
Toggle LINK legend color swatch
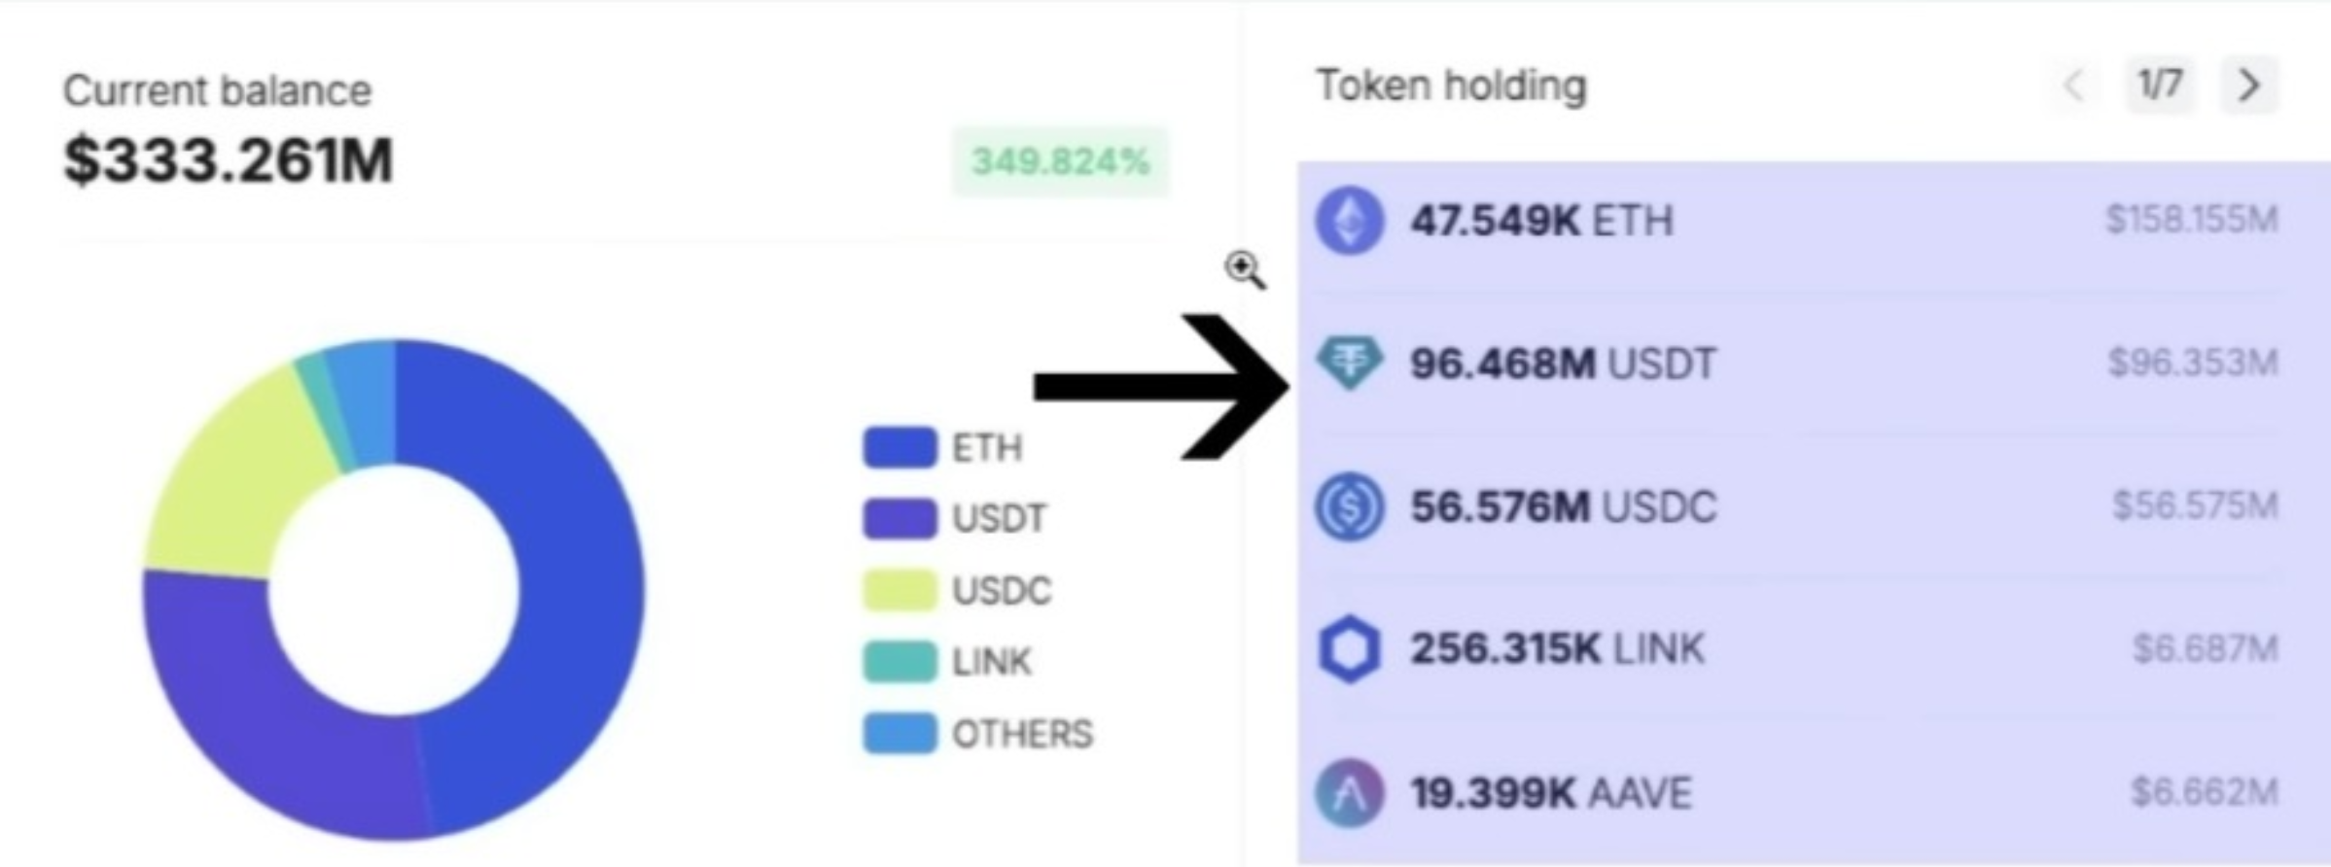(x=900, y=662)
